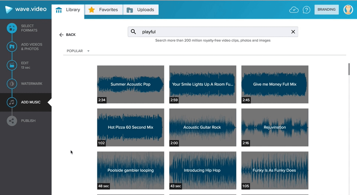
Task: Open the user profile avatar
Action: 348,10
